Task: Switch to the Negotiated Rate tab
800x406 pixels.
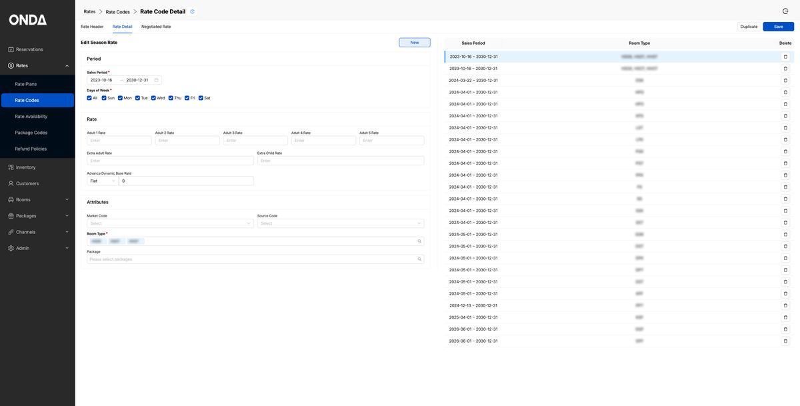Action: tap(156, 27)
